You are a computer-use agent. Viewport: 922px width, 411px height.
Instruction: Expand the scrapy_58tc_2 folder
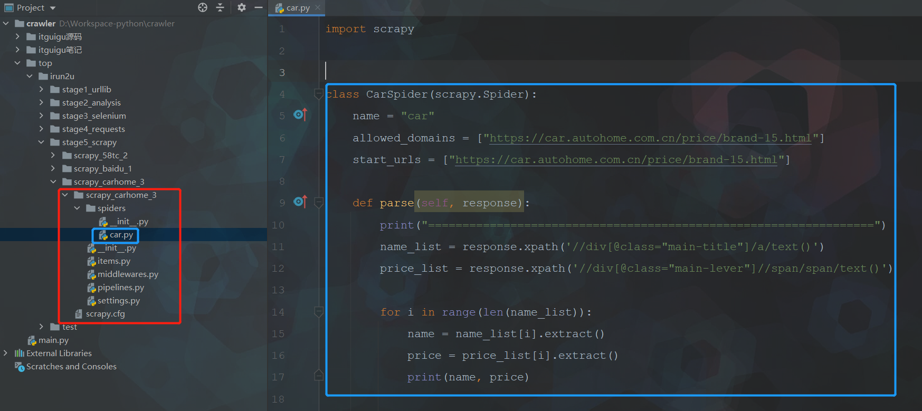(x=53, y=155)
